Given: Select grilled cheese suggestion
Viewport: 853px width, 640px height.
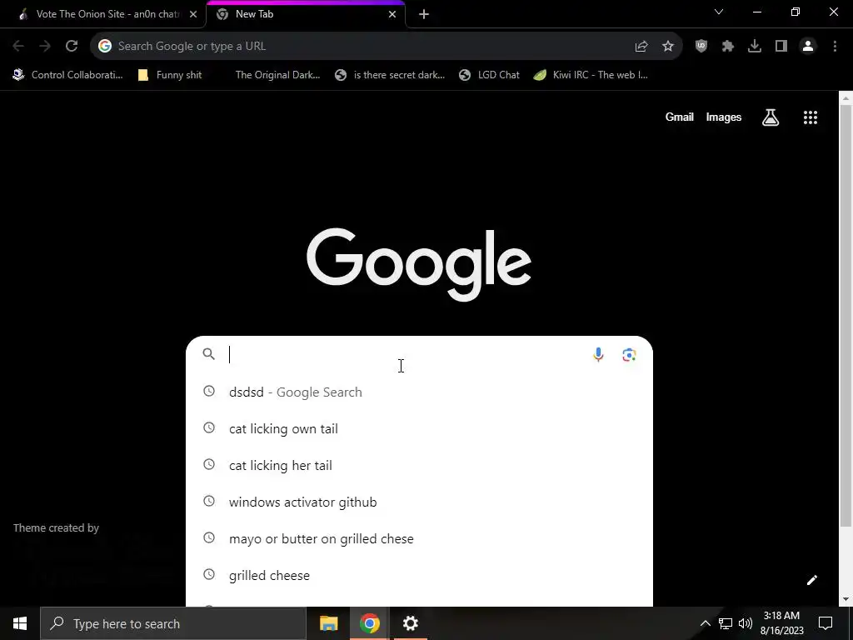Looking at the screenshot, I should [x=419, y=575].
